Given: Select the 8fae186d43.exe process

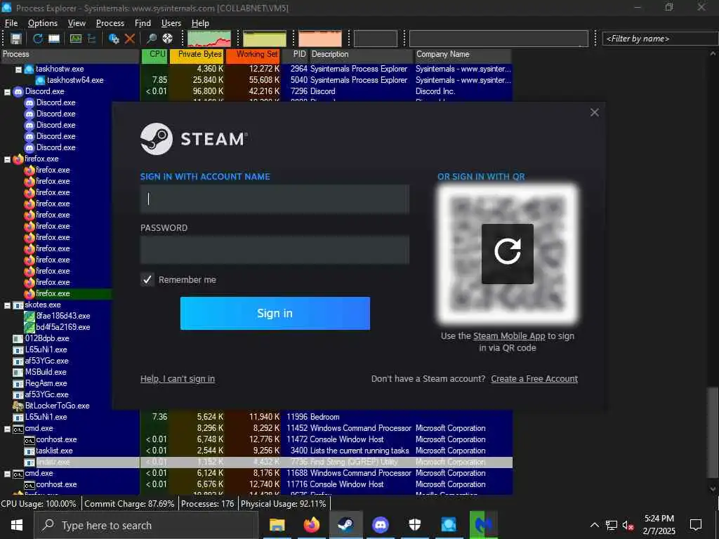Looking at the screenshot, I should [63, 316].
